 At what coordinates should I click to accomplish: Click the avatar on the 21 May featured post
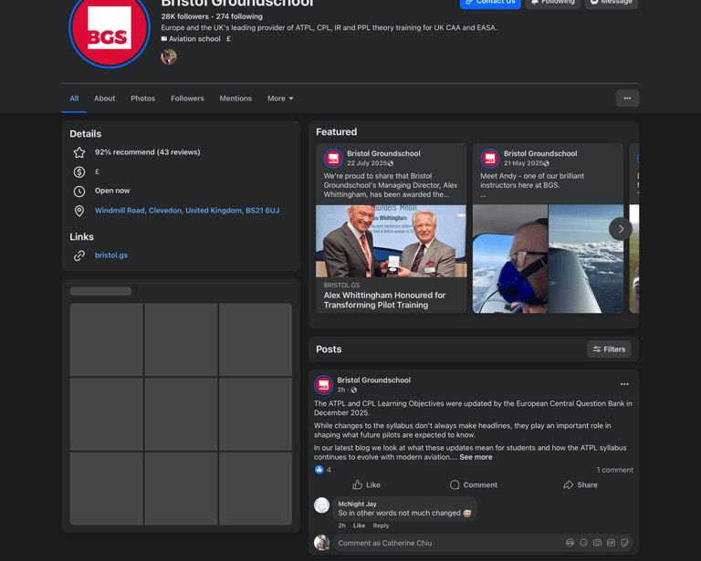tap(489, 158)
